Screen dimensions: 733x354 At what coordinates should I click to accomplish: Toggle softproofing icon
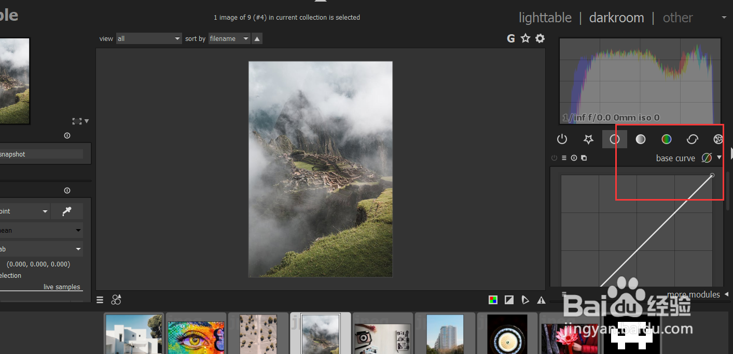pos(525,300)
